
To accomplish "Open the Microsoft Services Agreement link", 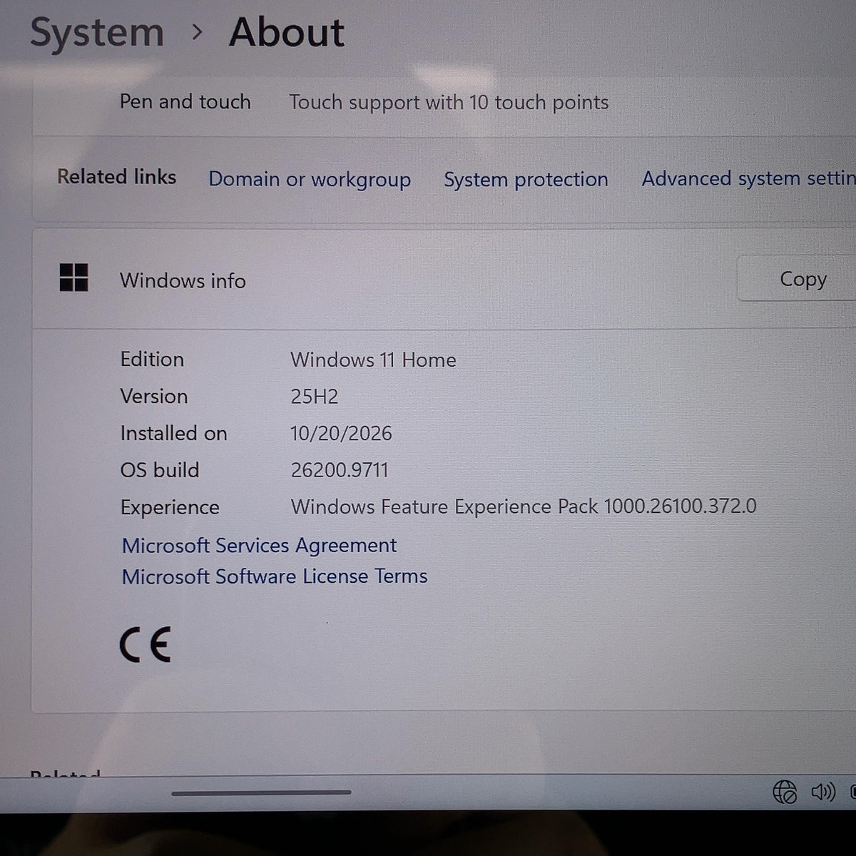I will click(x=259, y=545).
